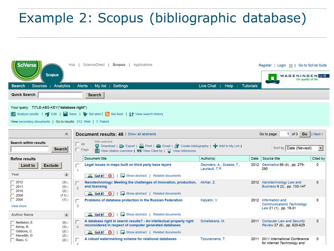334x251 pixels.
Task: Collapse the Year filter section
Action: tap(66, 175)
